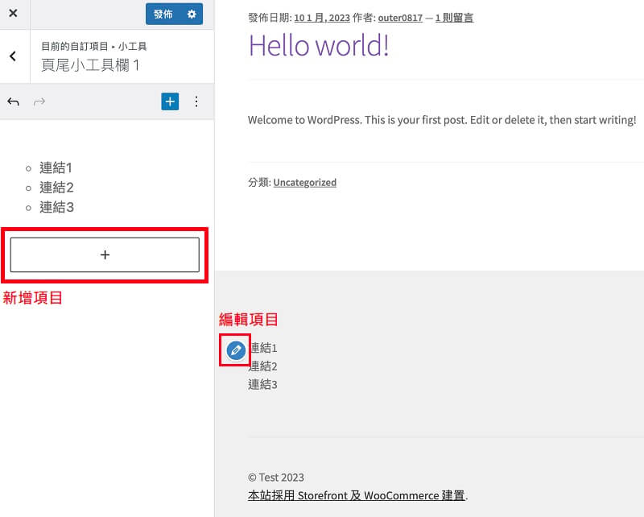
Task: Open author link outer0817
Action: pos(400,18)
